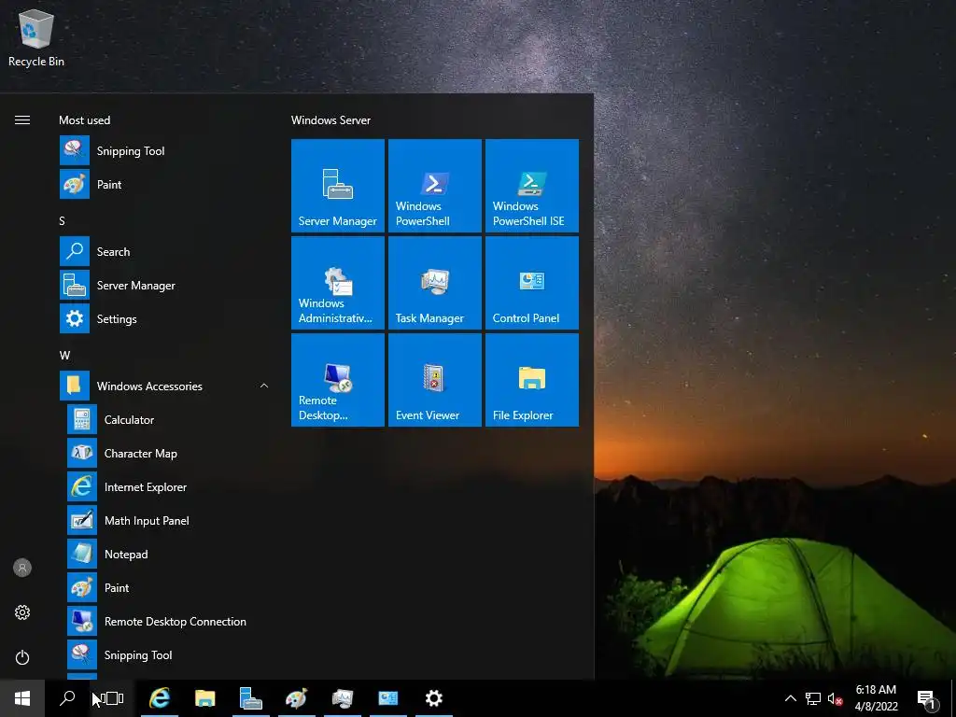Open the Windows Administrative Tools tile

(x=338, y=283)
